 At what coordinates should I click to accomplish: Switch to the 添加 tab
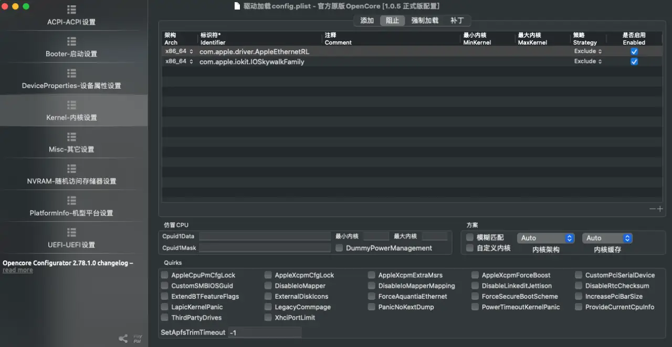click(367, 20)
